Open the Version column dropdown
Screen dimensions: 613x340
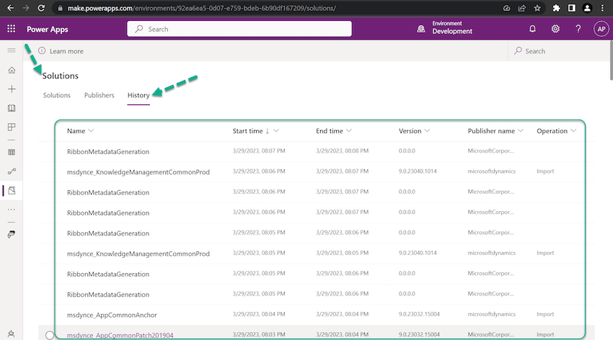click(427, 131)
